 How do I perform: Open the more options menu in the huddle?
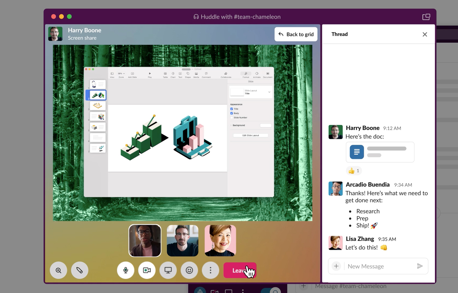[x=211, y=270]
